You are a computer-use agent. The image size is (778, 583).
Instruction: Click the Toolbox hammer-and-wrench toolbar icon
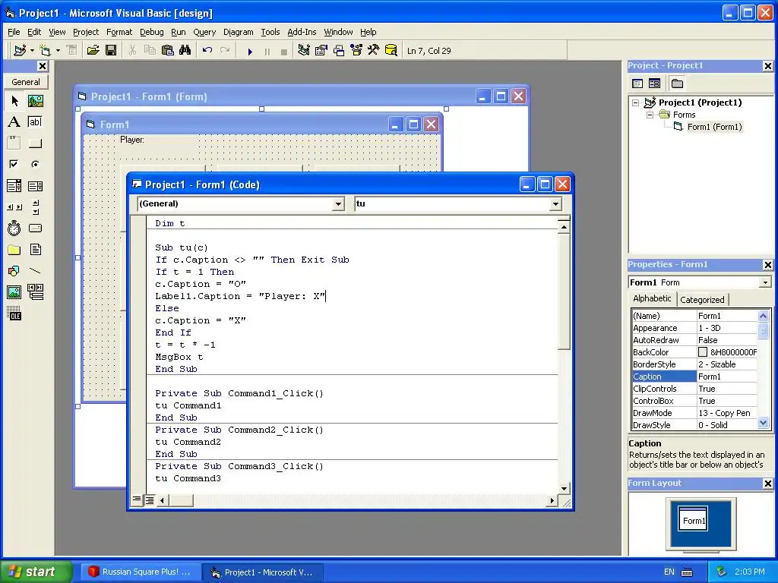pyautogui.click(x=374, y=51)
